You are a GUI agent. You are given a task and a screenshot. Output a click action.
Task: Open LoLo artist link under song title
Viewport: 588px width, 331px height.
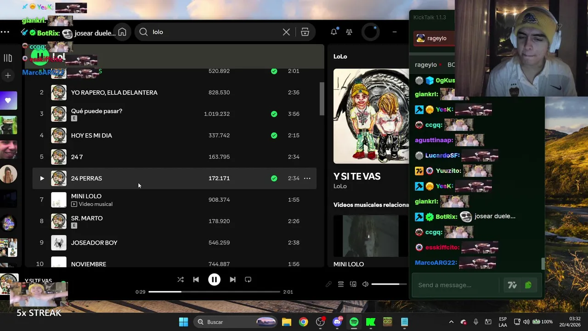[x=340, y=186]
